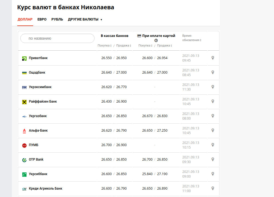Sort by card payment Продажа rate
This screenshot has width=274, height=197.
[x=164, y=45]
